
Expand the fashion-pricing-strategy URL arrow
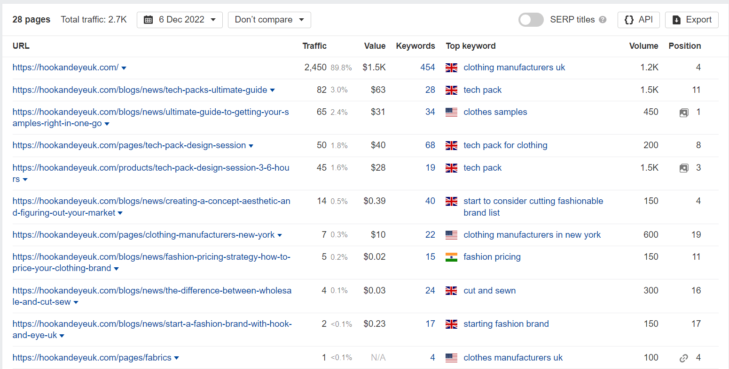click(116, 269)
